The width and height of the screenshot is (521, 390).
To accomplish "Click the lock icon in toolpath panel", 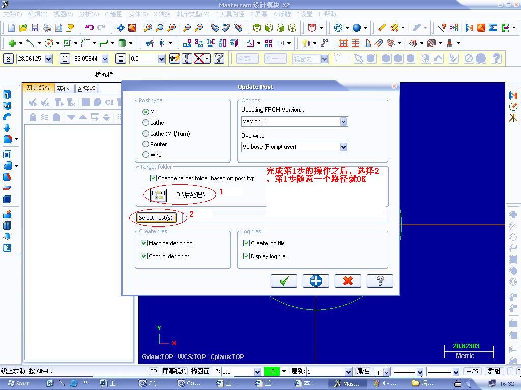I will point(33,117).
